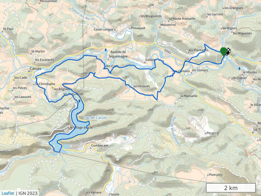Open the Leaflet attribution link

(8, 193)
